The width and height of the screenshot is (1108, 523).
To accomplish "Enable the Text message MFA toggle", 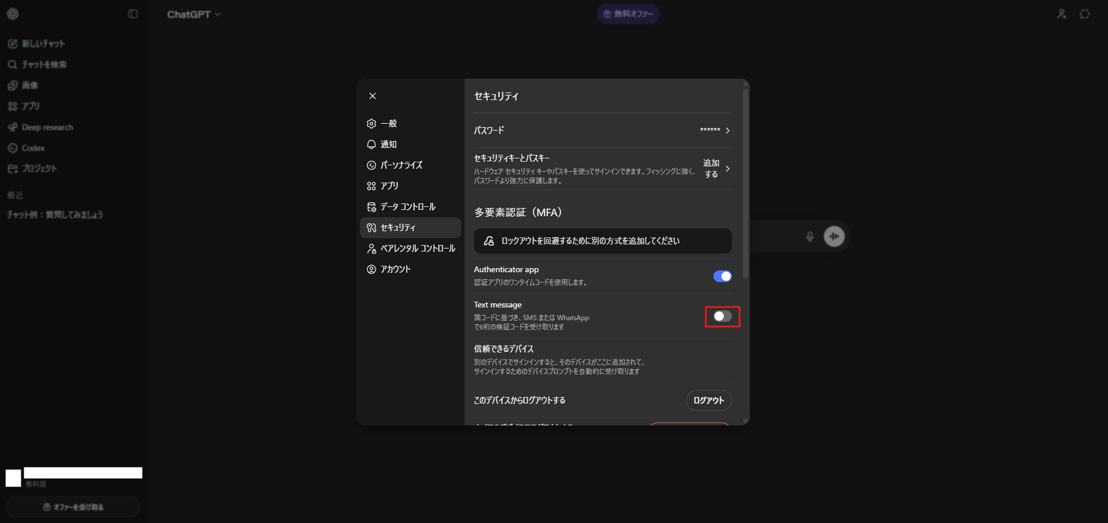I will tap(722, 316).
